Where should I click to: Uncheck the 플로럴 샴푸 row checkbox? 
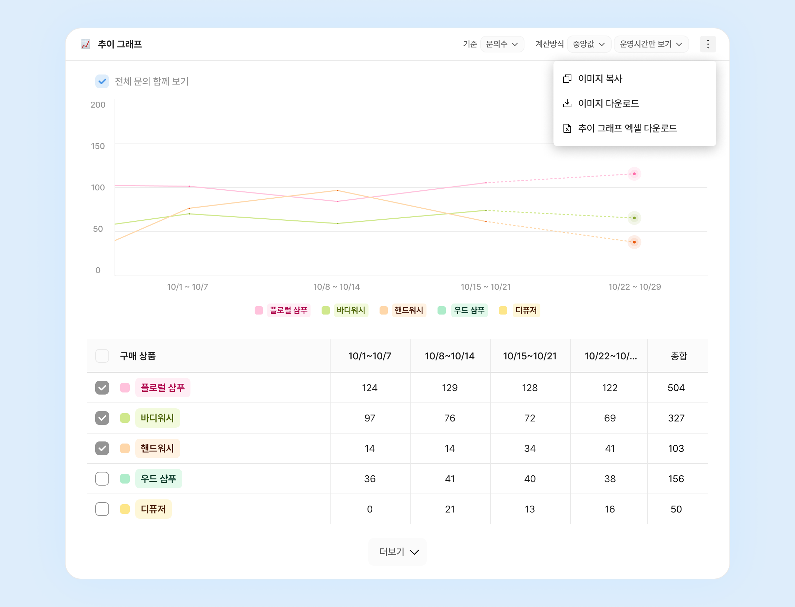point(102,388)
